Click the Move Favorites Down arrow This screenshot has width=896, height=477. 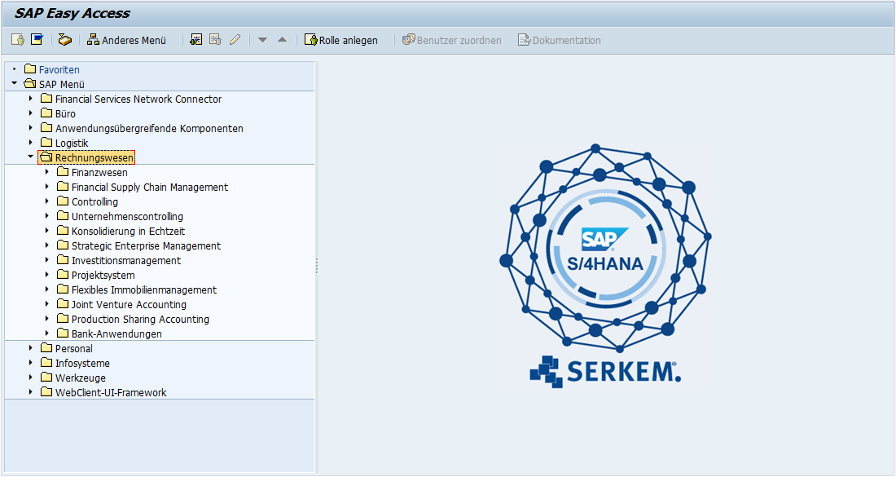click(262, 40)
